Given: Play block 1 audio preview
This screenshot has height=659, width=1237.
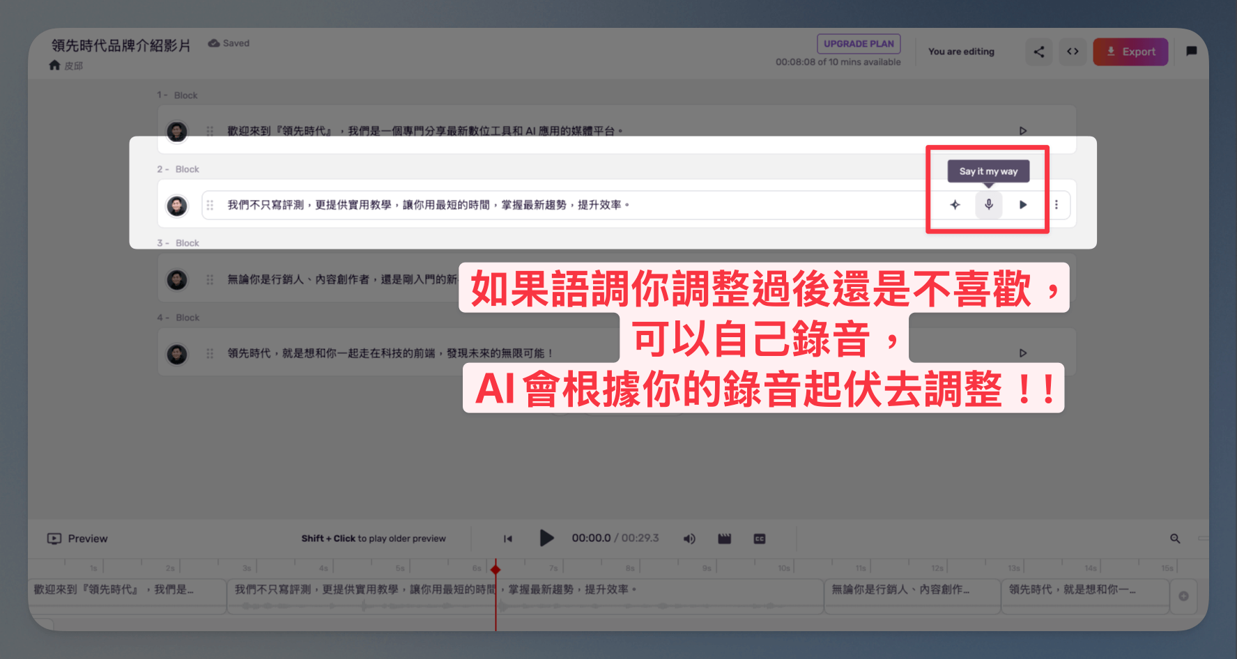Looking at the screenshot, I should (1022, 131).
